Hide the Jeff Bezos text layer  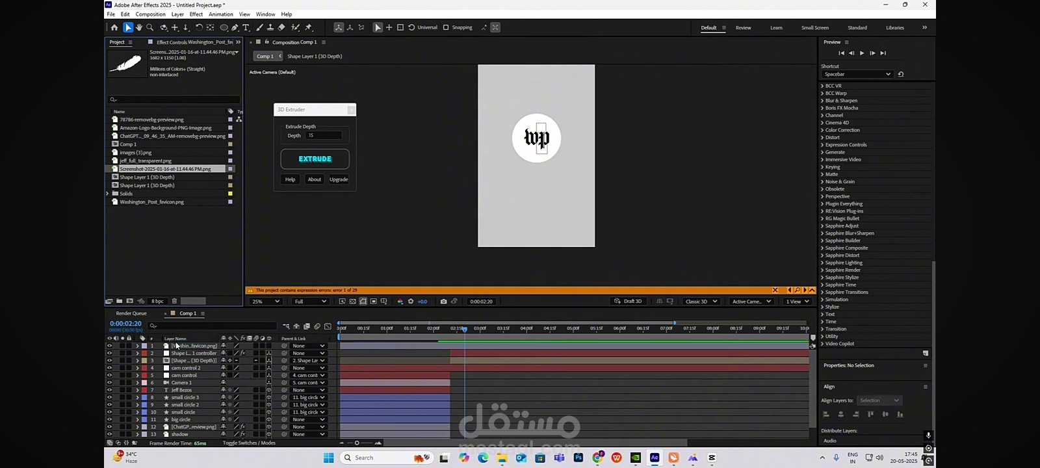pyautogui.click(x=109, y=390)
